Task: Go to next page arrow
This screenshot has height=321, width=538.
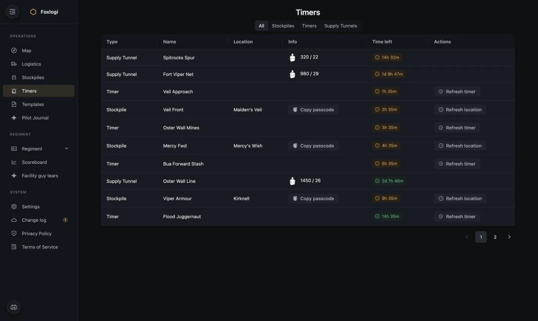Action: pyautogui.click(x=509, y=237)
